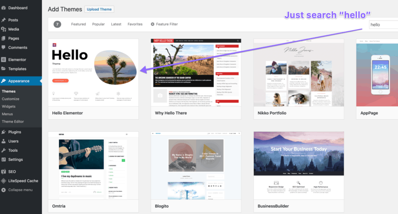This screenshot has width=398, height=214.
Task: Open the Menus submenu item
Action: pyautogui.click(x=7, y=114)
